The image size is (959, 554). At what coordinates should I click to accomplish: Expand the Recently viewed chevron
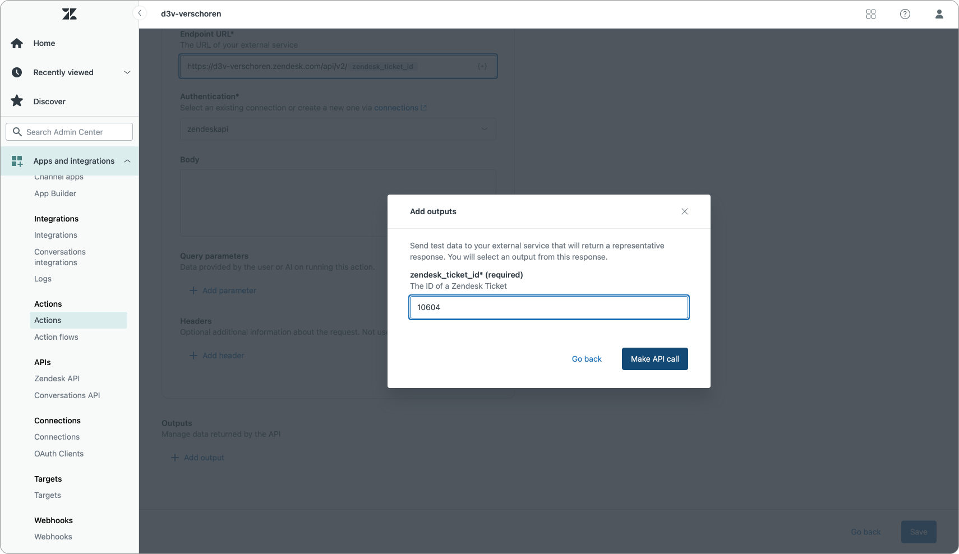pyautogui.click(x=127, y=72)
